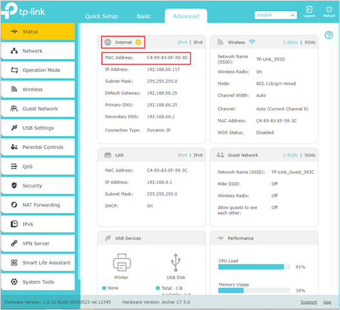Click the USB Disk icon
This screenshot has height=310, width=340.
coord(176,262)
